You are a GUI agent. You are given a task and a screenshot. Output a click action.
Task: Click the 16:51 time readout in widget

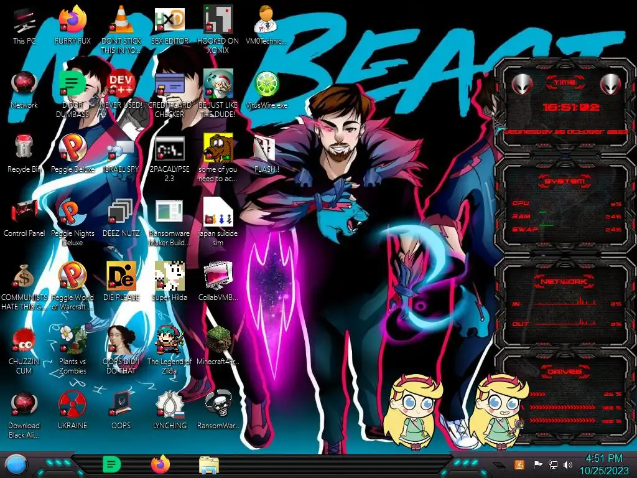pos(571,107)
